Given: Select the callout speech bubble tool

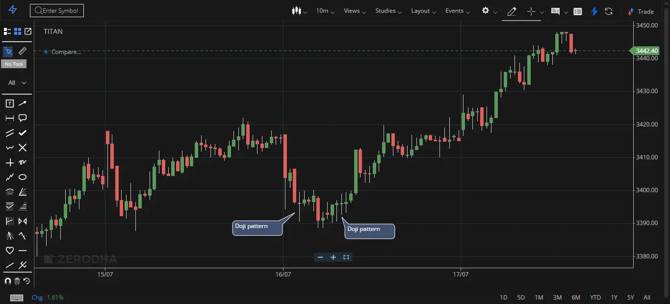Looking at the screenshot, I should click(x=23, y=118).
